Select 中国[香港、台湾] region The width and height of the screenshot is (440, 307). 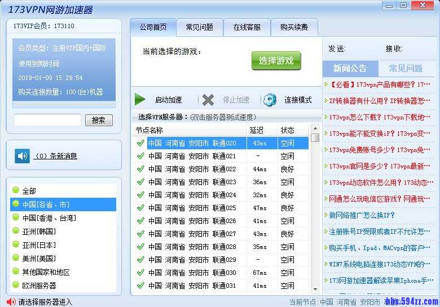pos(49,218)
